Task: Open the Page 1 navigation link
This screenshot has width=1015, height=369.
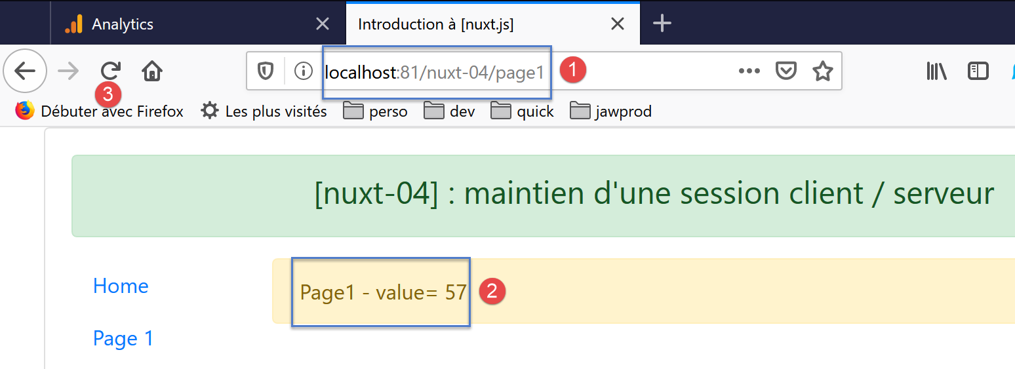Action: pyautogui.click(x=123, y=339)
